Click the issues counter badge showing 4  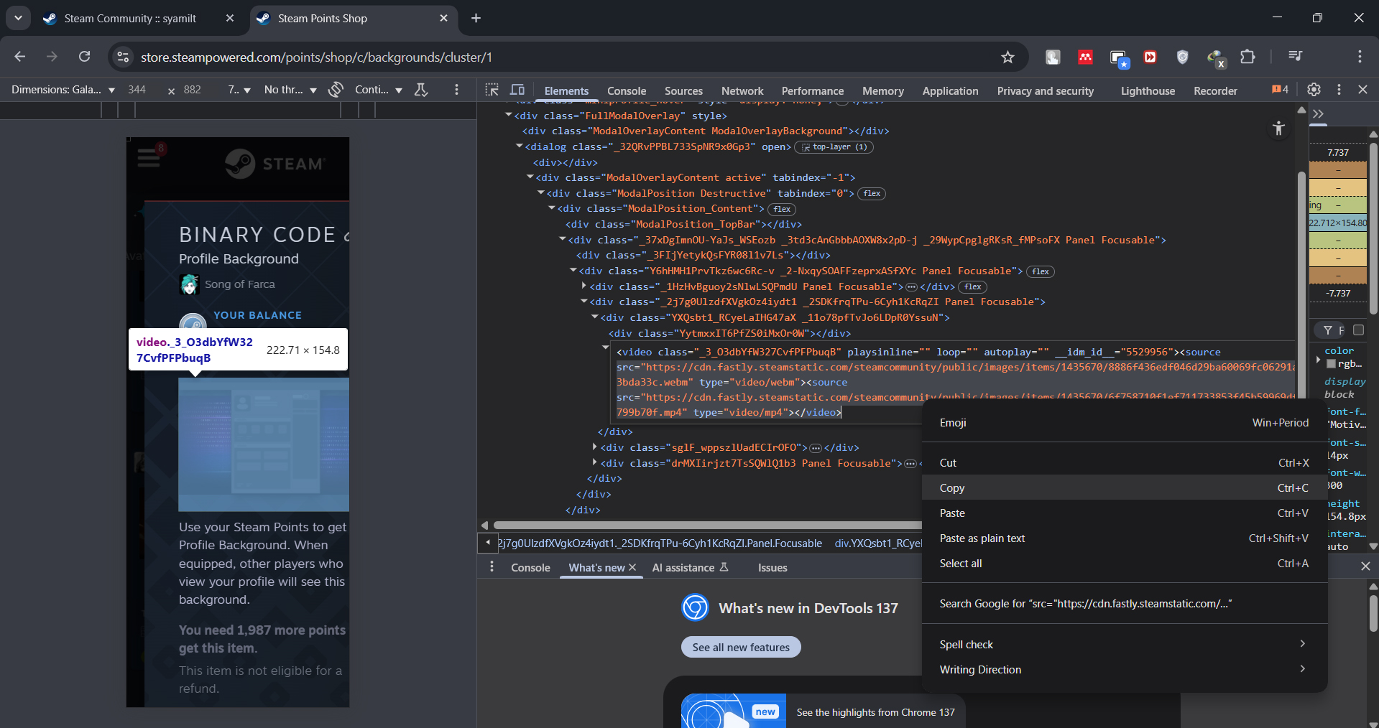(x=1280, y=90)
